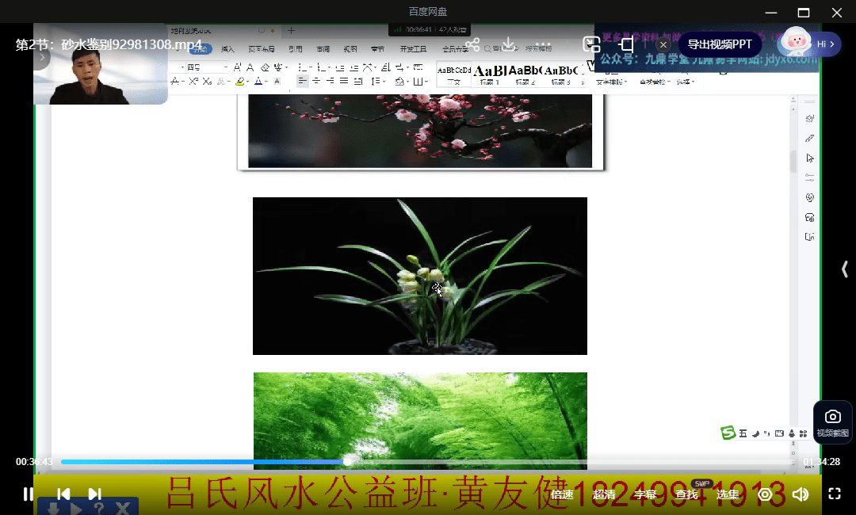This screenshot has width=856, height=515.
Task: Pause the video playback
Action: click(28, 494)
